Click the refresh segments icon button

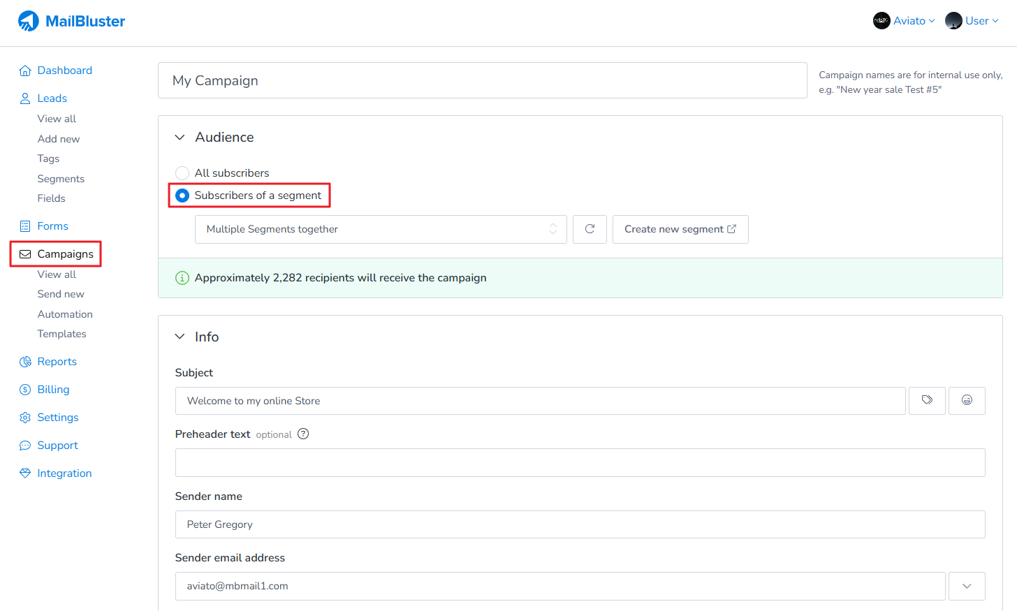[590, 229]
